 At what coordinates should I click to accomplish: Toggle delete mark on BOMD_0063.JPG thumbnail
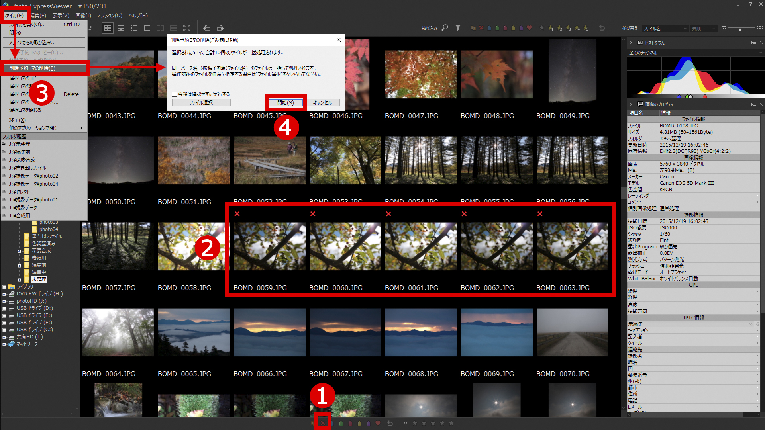pyautogui.click(x=540, y=214)
